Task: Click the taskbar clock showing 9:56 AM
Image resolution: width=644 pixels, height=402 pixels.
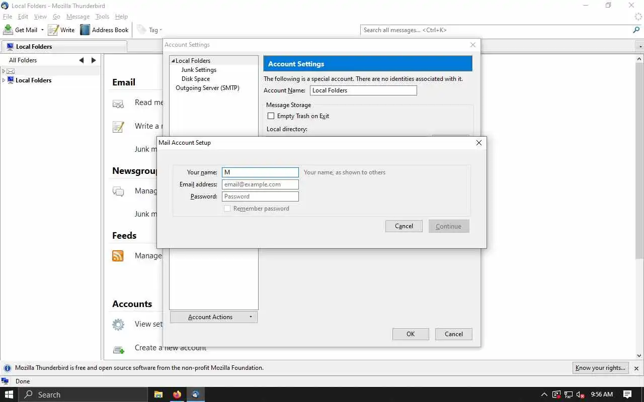Action: coord(602,394)
